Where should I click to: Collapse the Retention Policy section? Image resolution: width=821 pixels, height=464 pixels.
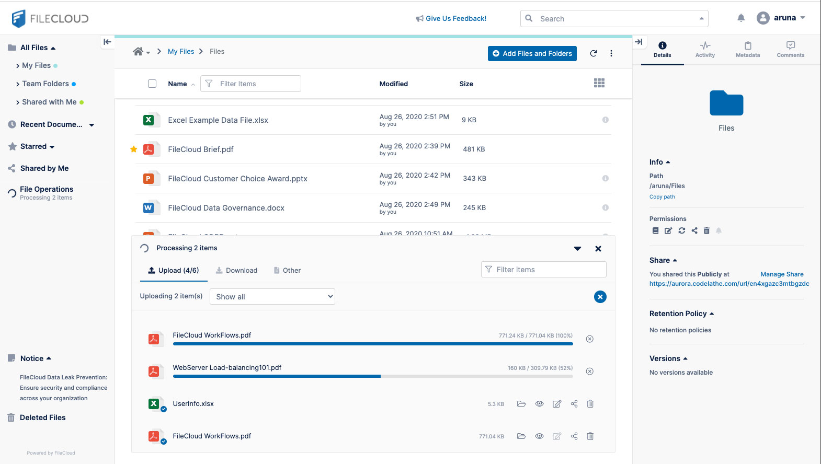pyautogui.click(x=712, y=314)
